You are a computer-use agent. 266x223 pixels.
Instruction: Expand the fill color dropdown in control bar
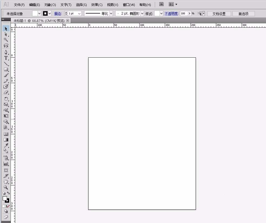point(39,14)
